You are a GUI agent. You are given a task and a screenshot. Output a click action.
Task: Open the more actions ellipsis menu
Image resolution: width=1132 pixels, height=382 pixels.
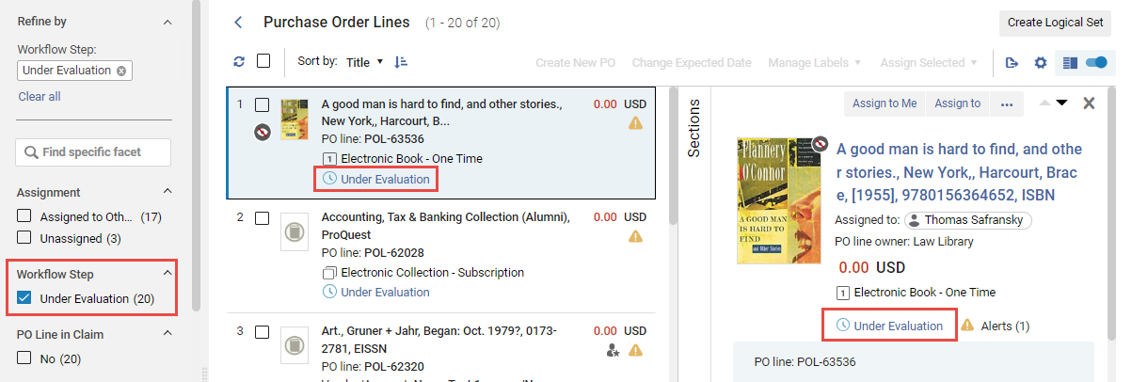[x=1006, y=103]
